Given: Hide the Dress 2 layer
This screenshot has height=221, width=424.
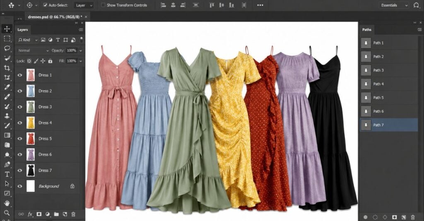Looking at the screenshot, I should click(20, 91).
